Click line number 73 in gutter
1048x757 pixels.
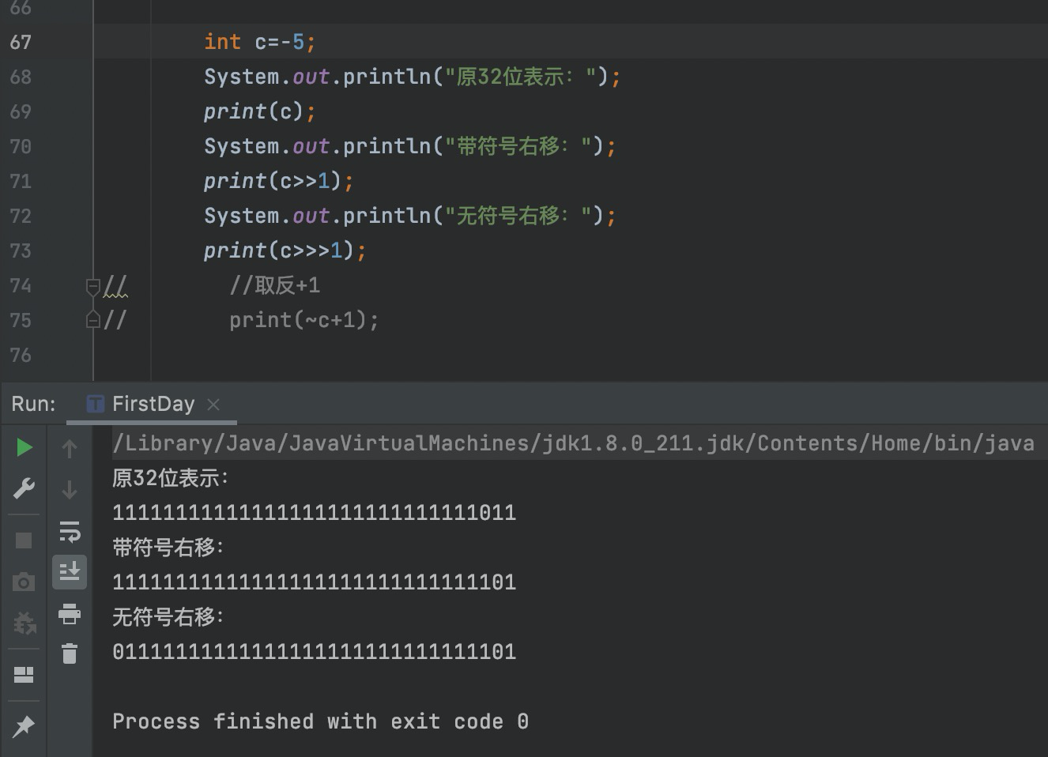coord(21,250)
